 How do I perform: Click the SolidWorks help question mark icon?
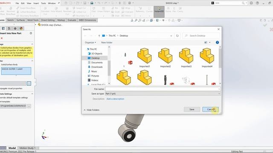tap(257, 3)
